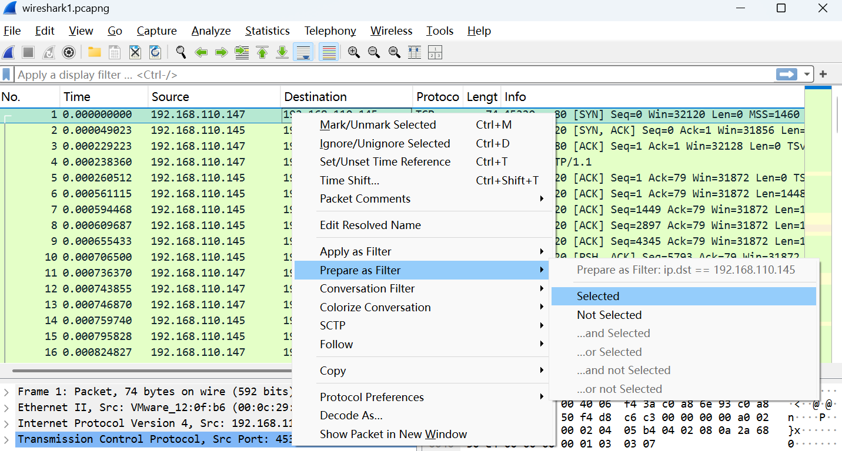
Task: Open the Statistics menu
Action: (x=267, y=31)
